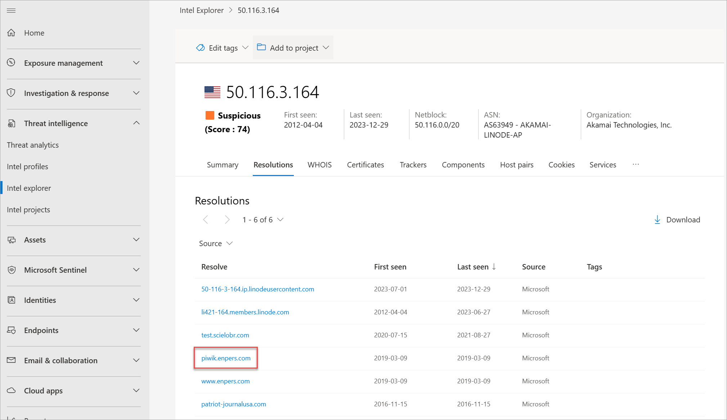Open Intel profiles in sidebar
This screenshot has width=727, height=420.
pyautogui.click(x=27, y=167)
